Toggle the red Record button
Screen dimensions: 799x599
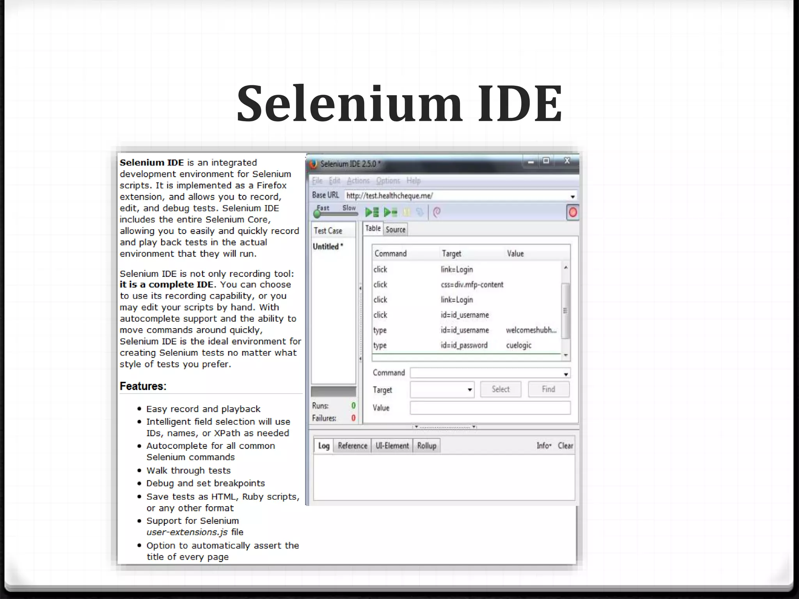point(572,213)
